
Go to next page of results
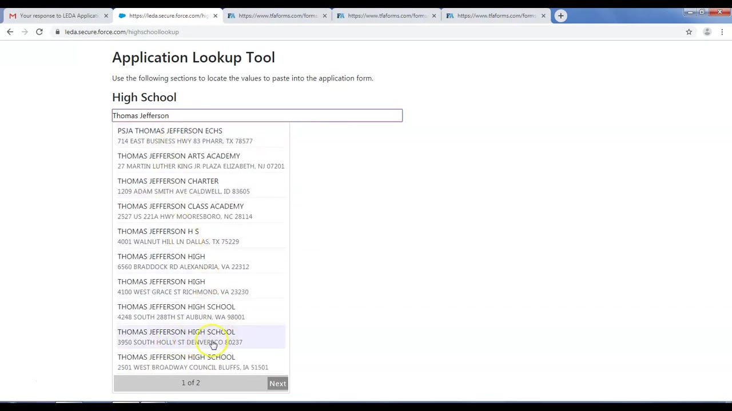click(x=278, y=384)
